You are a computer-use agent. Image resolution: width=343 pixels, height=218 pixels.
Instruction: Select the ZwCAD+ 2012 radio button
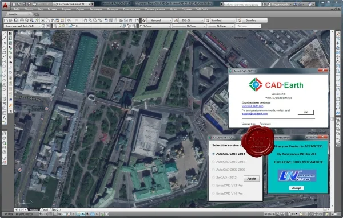pos(213,178)
